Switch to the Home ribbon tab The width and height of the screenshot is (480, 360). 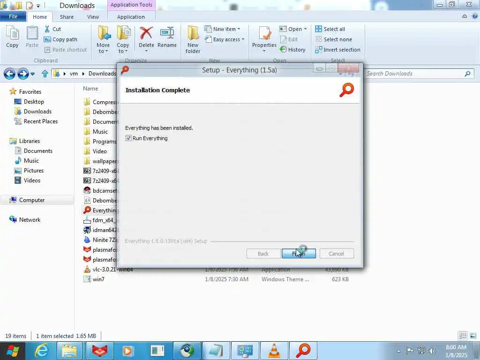tap(40, 17)
